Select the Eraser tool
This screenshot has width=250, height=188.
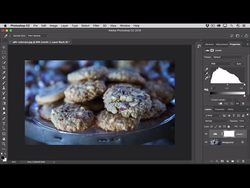pos(4,98)
